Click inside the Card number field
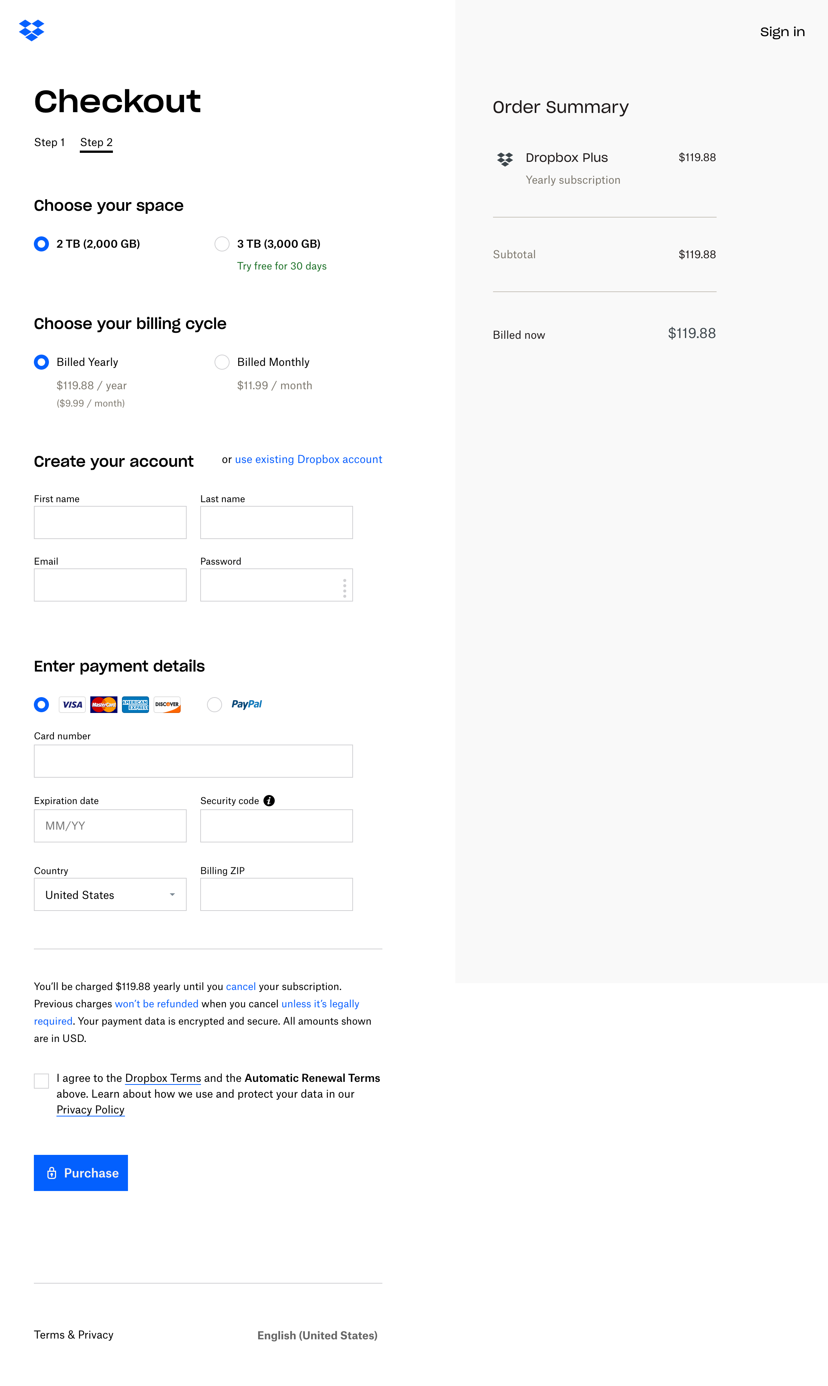The height and width of the screenshot is (1386, 828). pyautogui.click(x=193, y=760)
